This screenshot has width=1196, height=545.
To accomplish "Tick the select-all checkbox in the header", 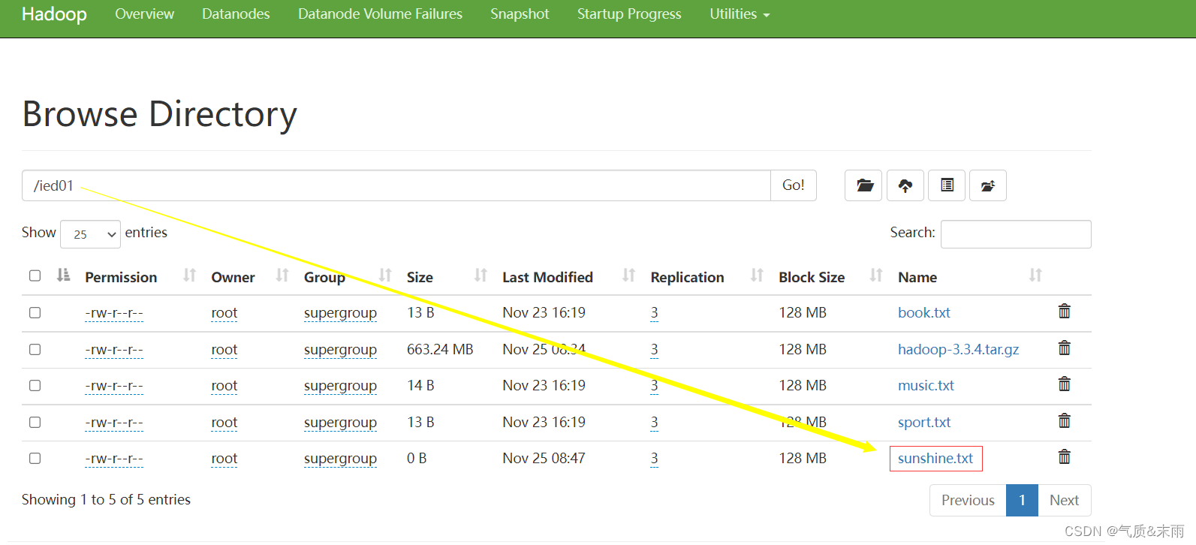I will click(x=35, y=276).
